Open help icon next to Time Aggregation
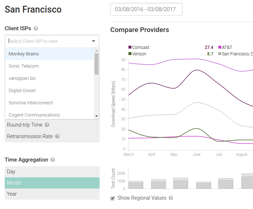Viewport: 253px width, 209px height. (x=53, y=160)
